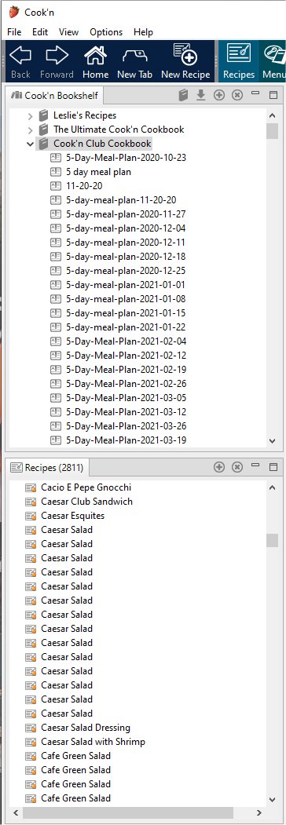Open the File menu
The height and width of the screenshot is (825, 286).
tap(14, 32)
